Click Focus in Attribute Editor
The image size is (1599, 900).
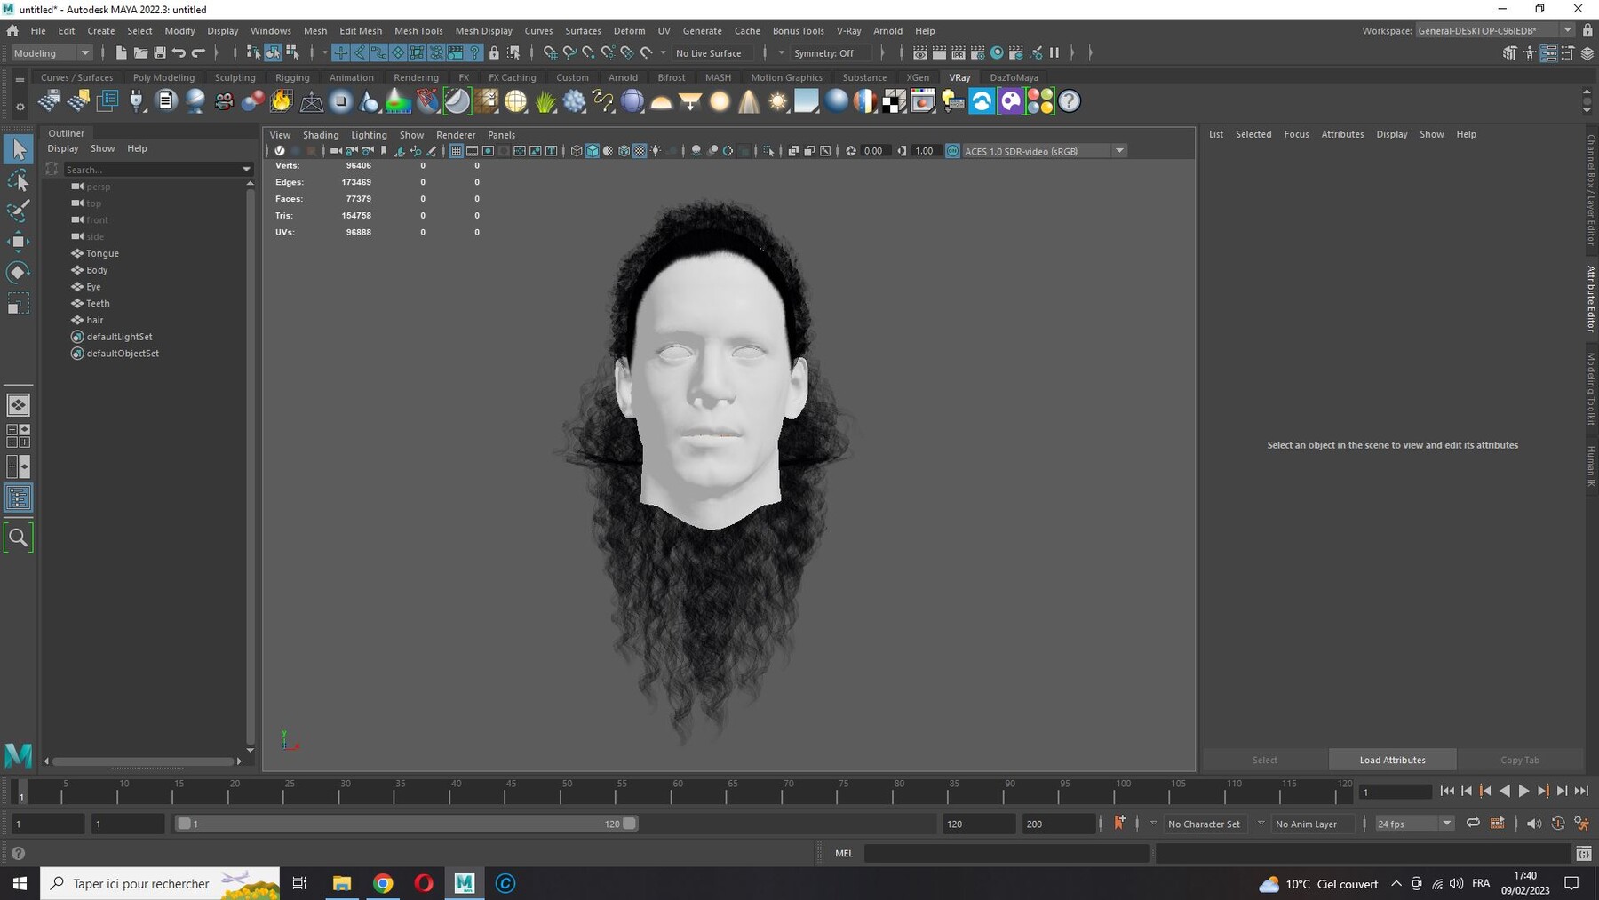click(x=1296, y=134)
